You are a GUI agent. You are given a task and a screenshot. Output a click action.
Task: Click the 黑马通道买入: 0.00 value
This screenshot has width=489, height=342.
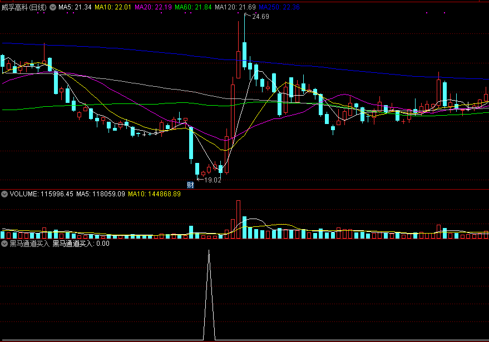pos(81,244)
